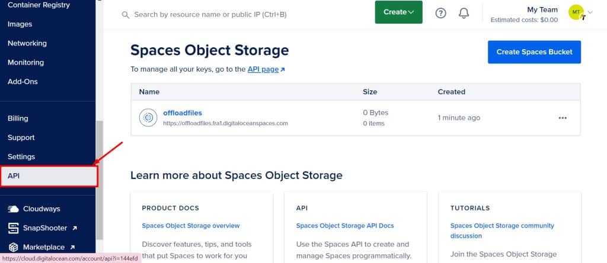Click the MT team avatar
Image resolution: width=607 pixels, height=263 pixels.
(x=576, y=12)
